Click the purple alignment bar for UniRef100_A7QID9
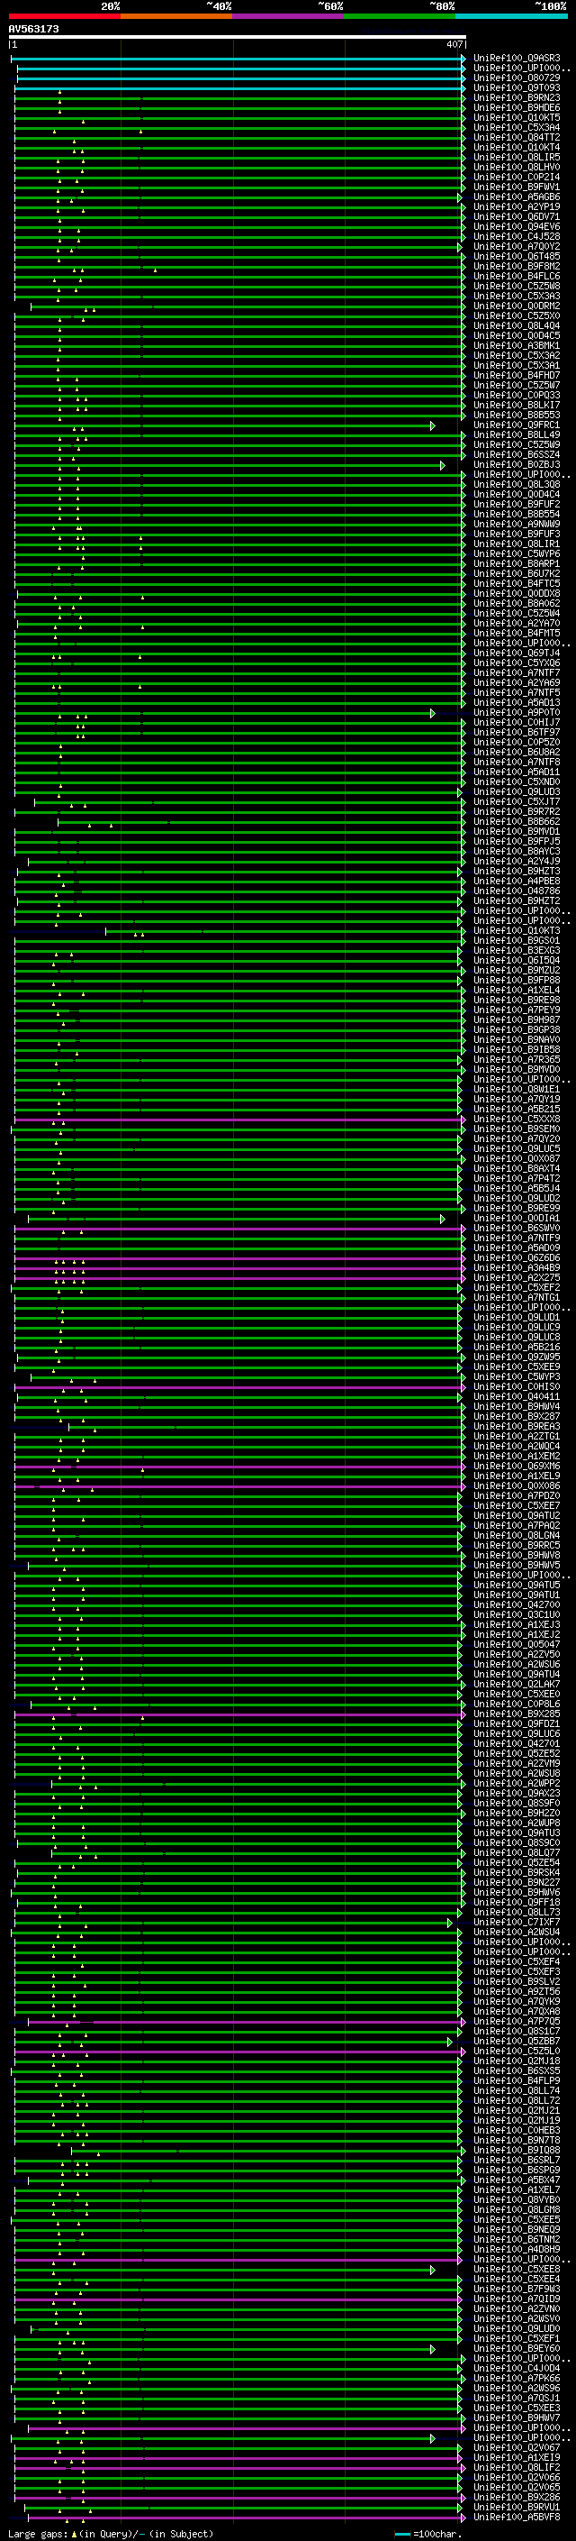This screenshot has width=576, height=2541. pyautogui.click(x=238, y=2299)
